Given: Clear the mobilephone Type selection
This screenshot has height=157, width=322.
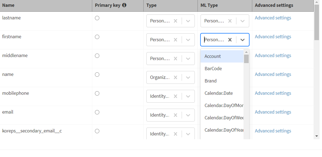Looking at the screenshot, I should point(175,96).
